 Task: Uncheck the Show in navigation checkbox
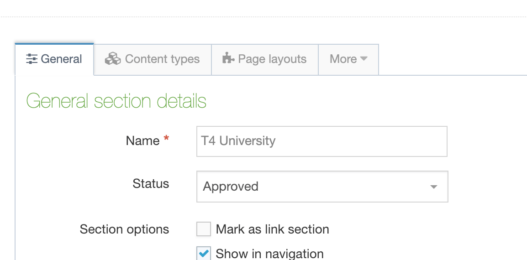204,253
